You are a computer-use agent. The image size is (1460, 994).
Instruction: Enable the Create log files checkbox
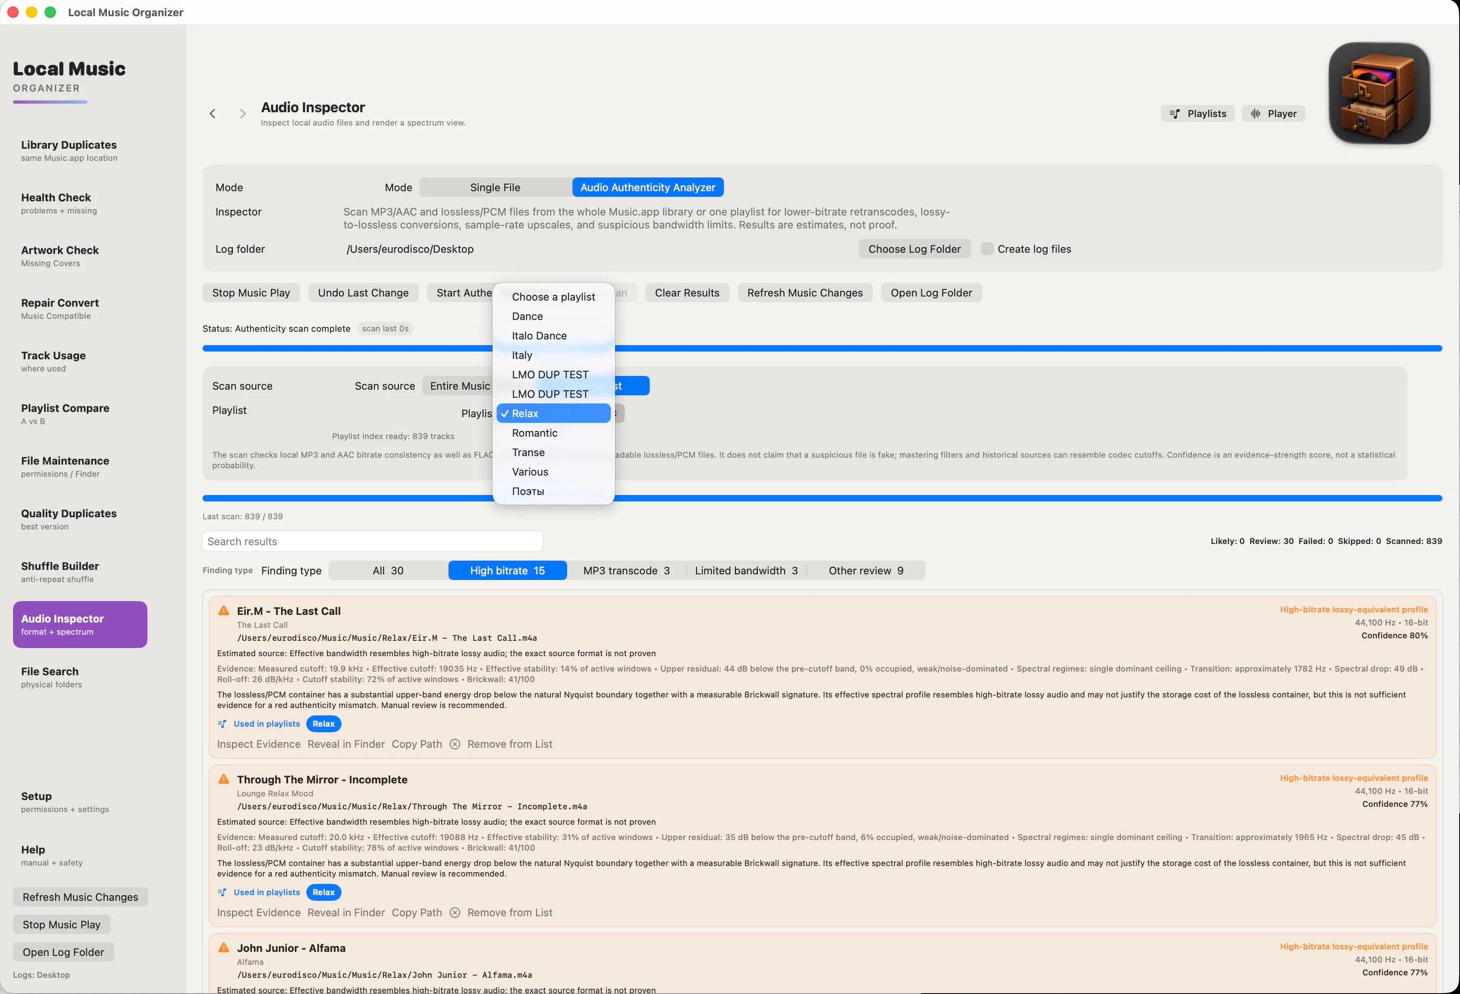987,249
